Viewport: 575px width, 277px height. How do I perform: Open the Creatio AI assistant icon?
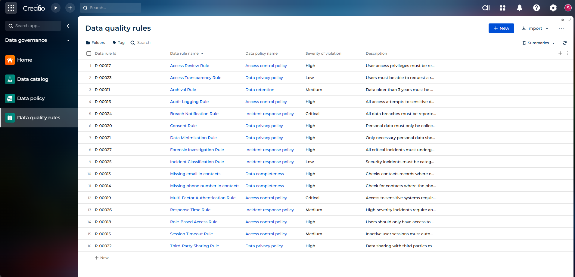(486, 8)
